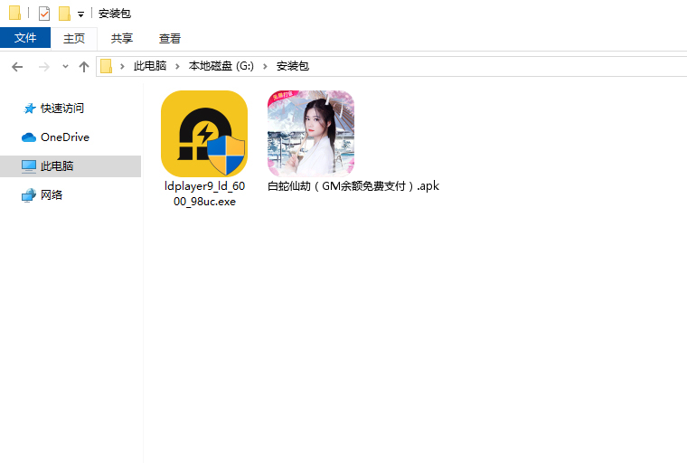687x463 pixels.
Task: Switch to the 查看 ribbon tab
Action: pos(170,38)
